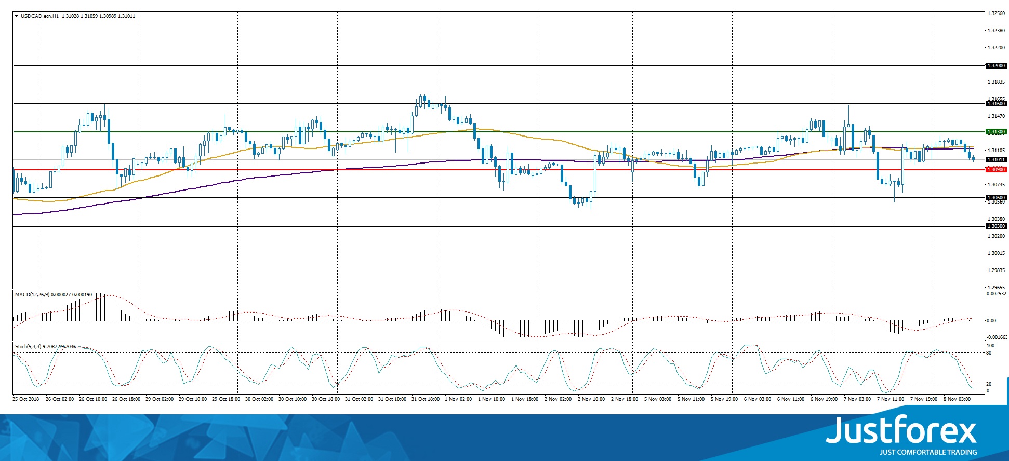Click the 1.32560 price axis label

click(996, 13)
